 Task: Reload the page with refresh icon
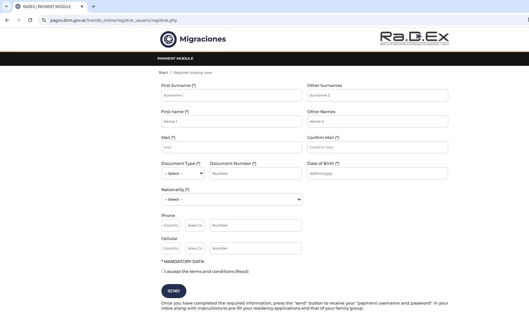[30, 20]
